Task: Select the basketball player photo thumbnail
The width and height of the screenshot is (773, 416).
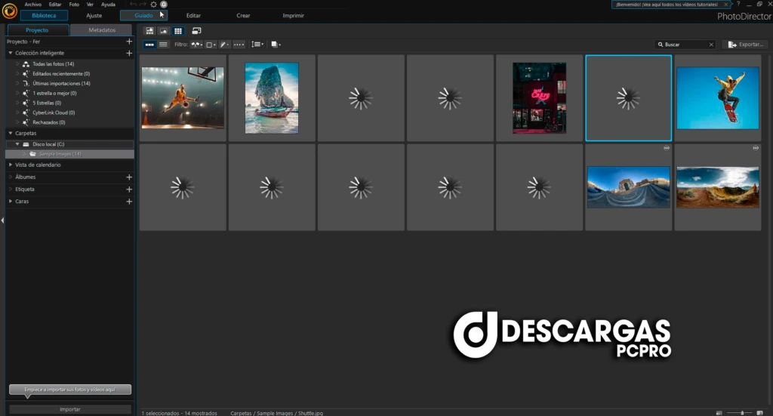Action: click(183, 97)
